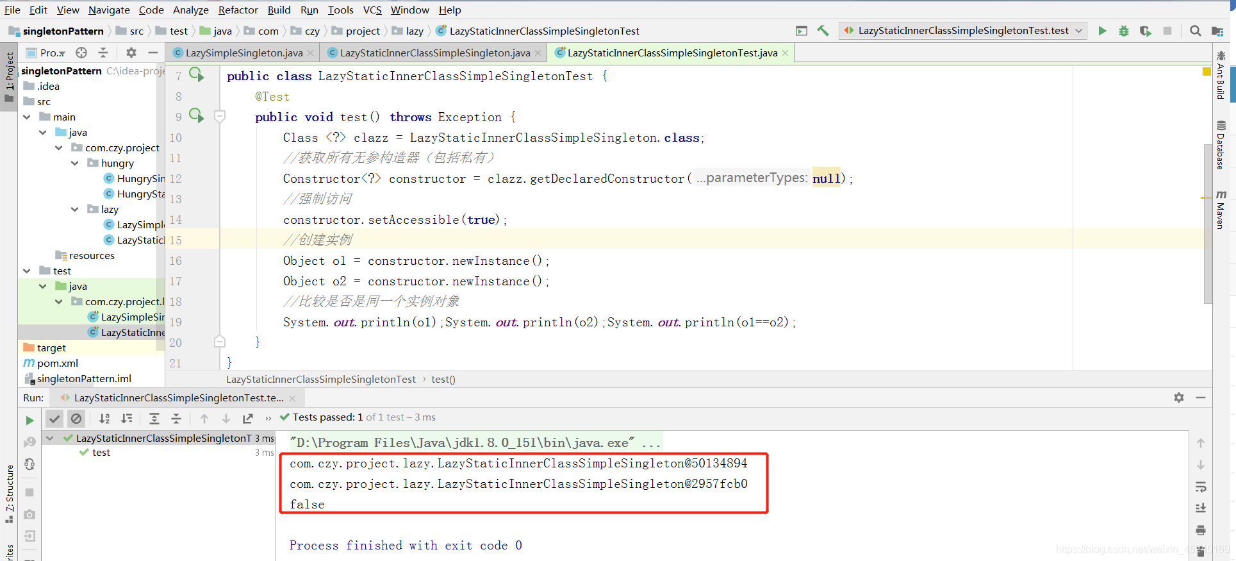Rerun failed tests icon in Run sidebar
1236x561 pixels.
pyautogui.click(x=29, y=442)
